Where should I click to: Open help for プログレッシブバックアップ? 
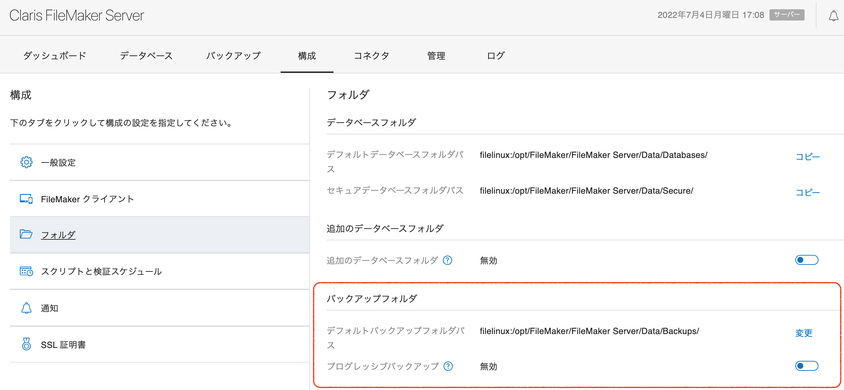[x=448, y=366]
